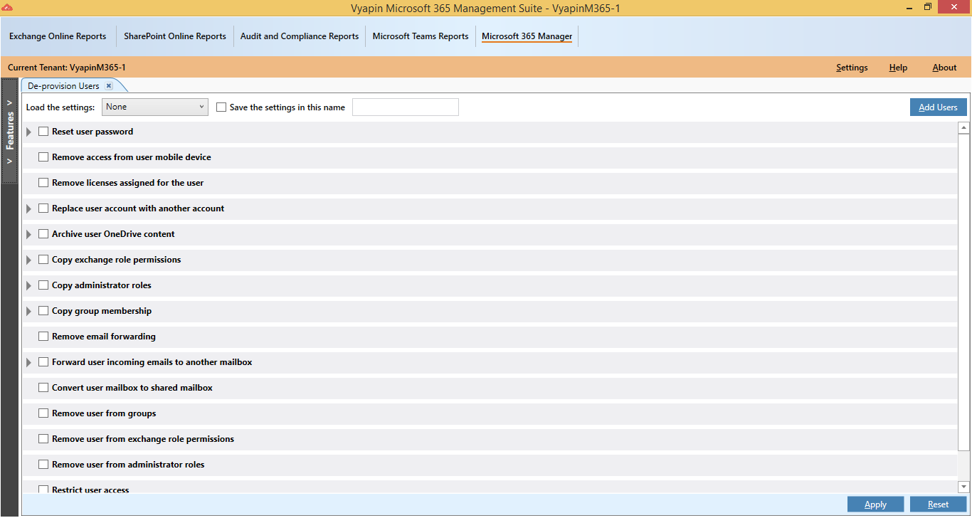Click the settings name input field

(x=405, y=107)
